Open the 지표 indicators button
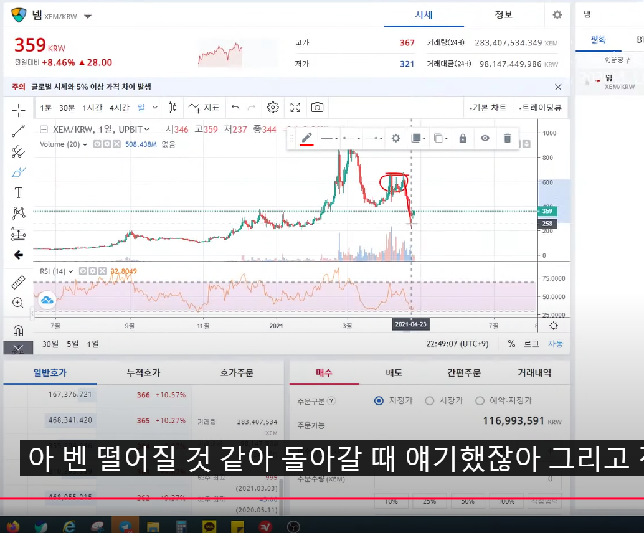644x533 pixels. point(204,108)
